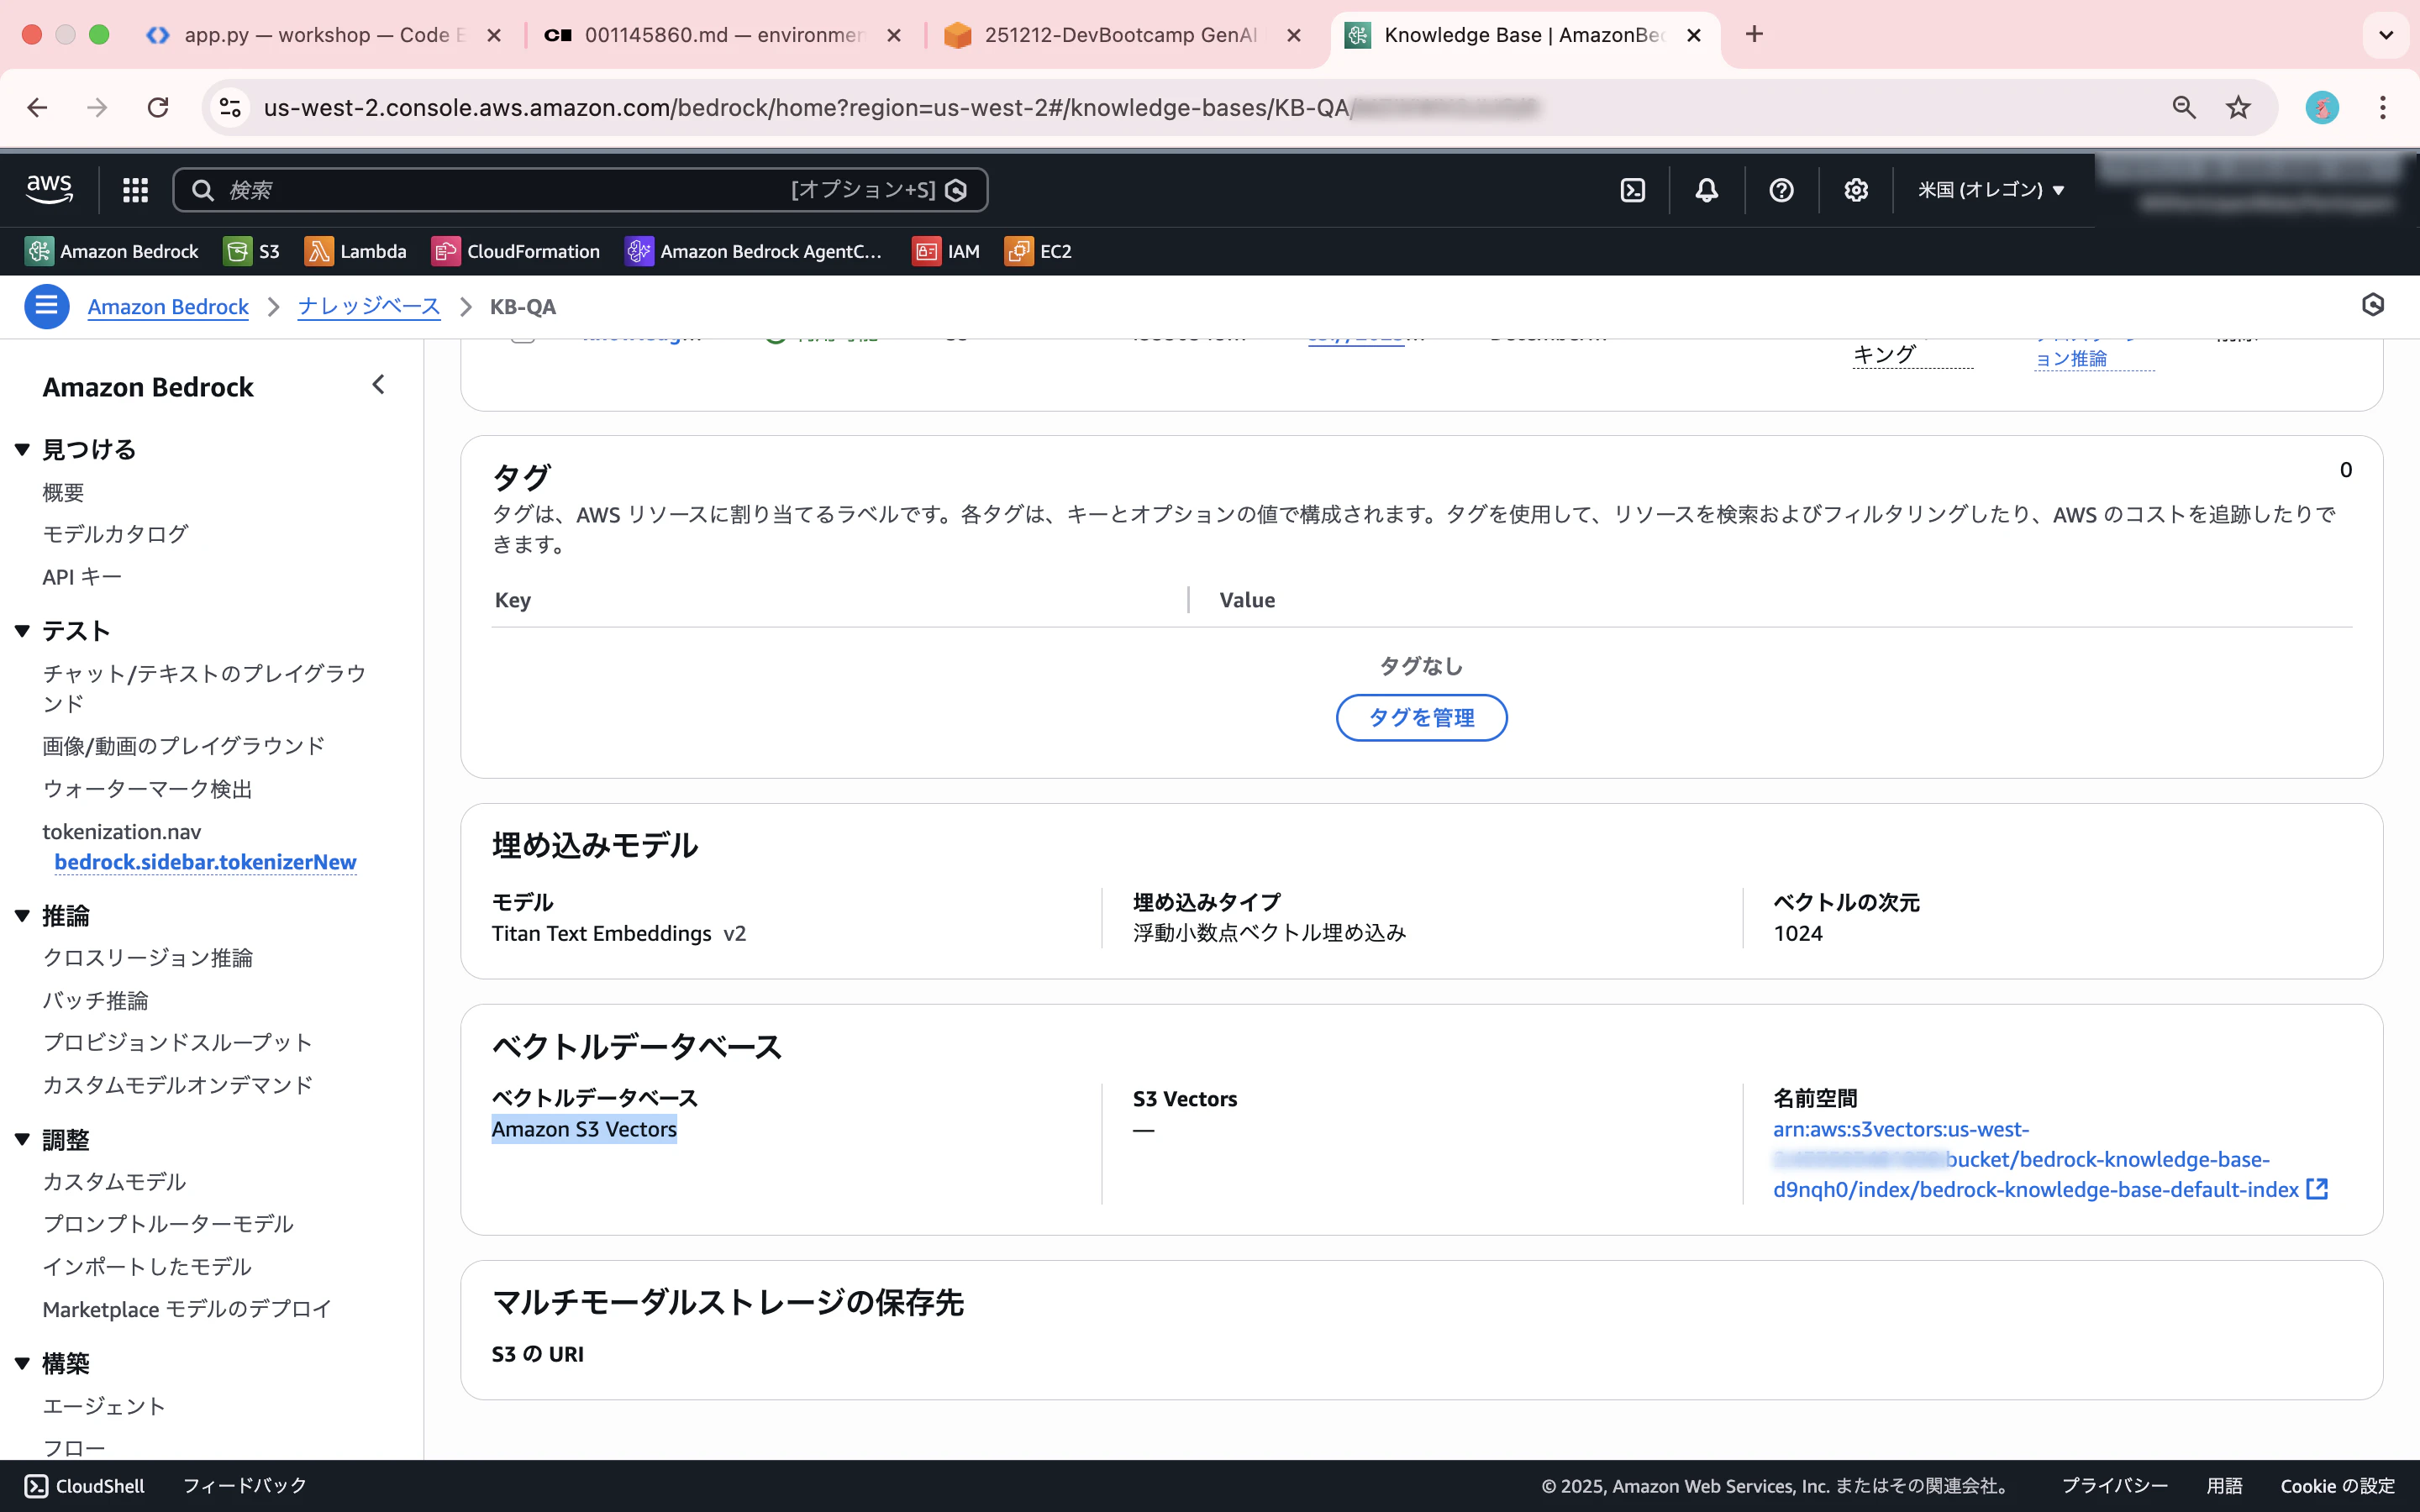Click フィードバック in the footer
The image size is (2420, 1512).
coord(245,1486)
